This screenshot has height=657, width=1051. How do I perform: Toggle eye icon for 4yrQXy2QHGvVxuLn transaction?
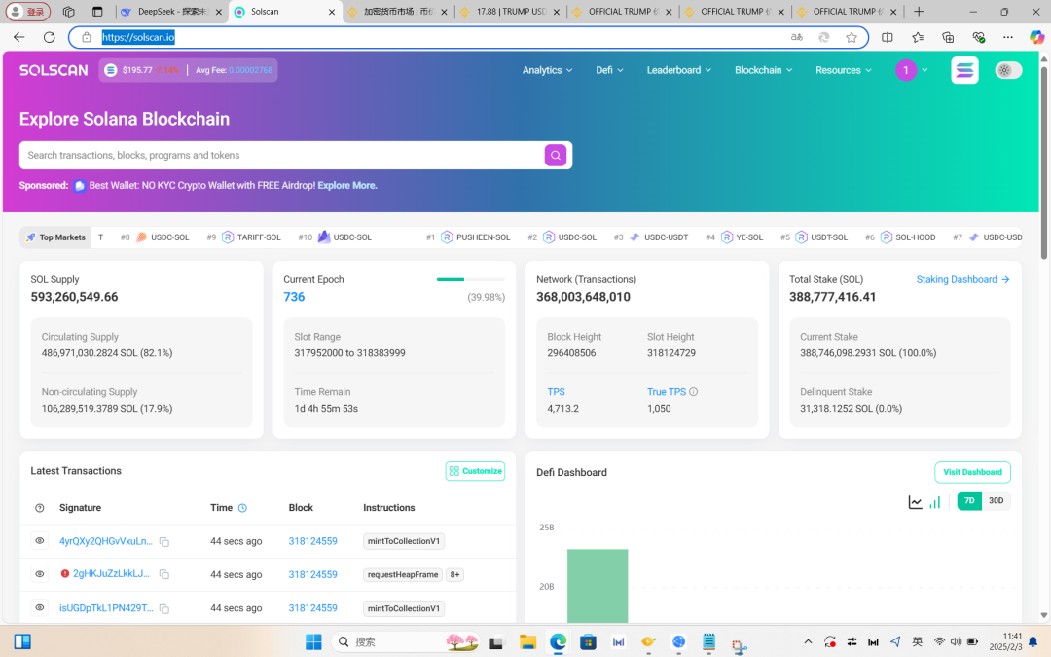point(40,541)
